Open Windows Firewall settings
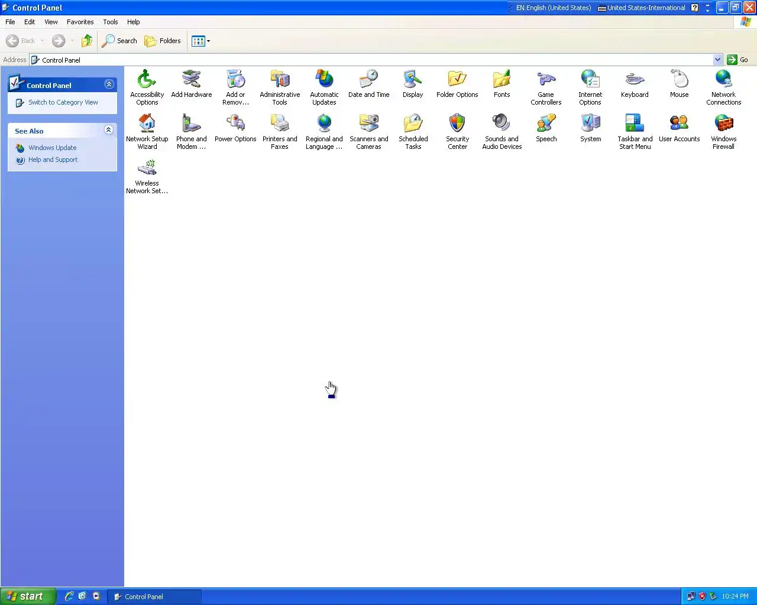Viewport: 757px width, 605px height. click(723, 131)
